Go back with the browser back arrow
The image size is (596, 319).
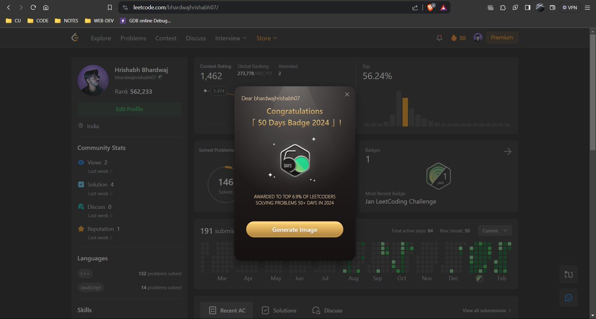(8, 7)
